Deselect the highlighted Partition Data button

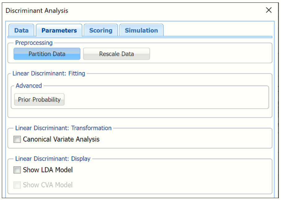tap(47, 53)
